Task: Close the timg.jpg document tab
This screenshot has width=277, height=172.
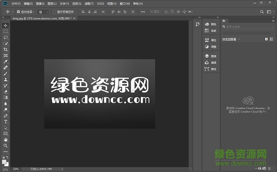Action: [74, 18]
